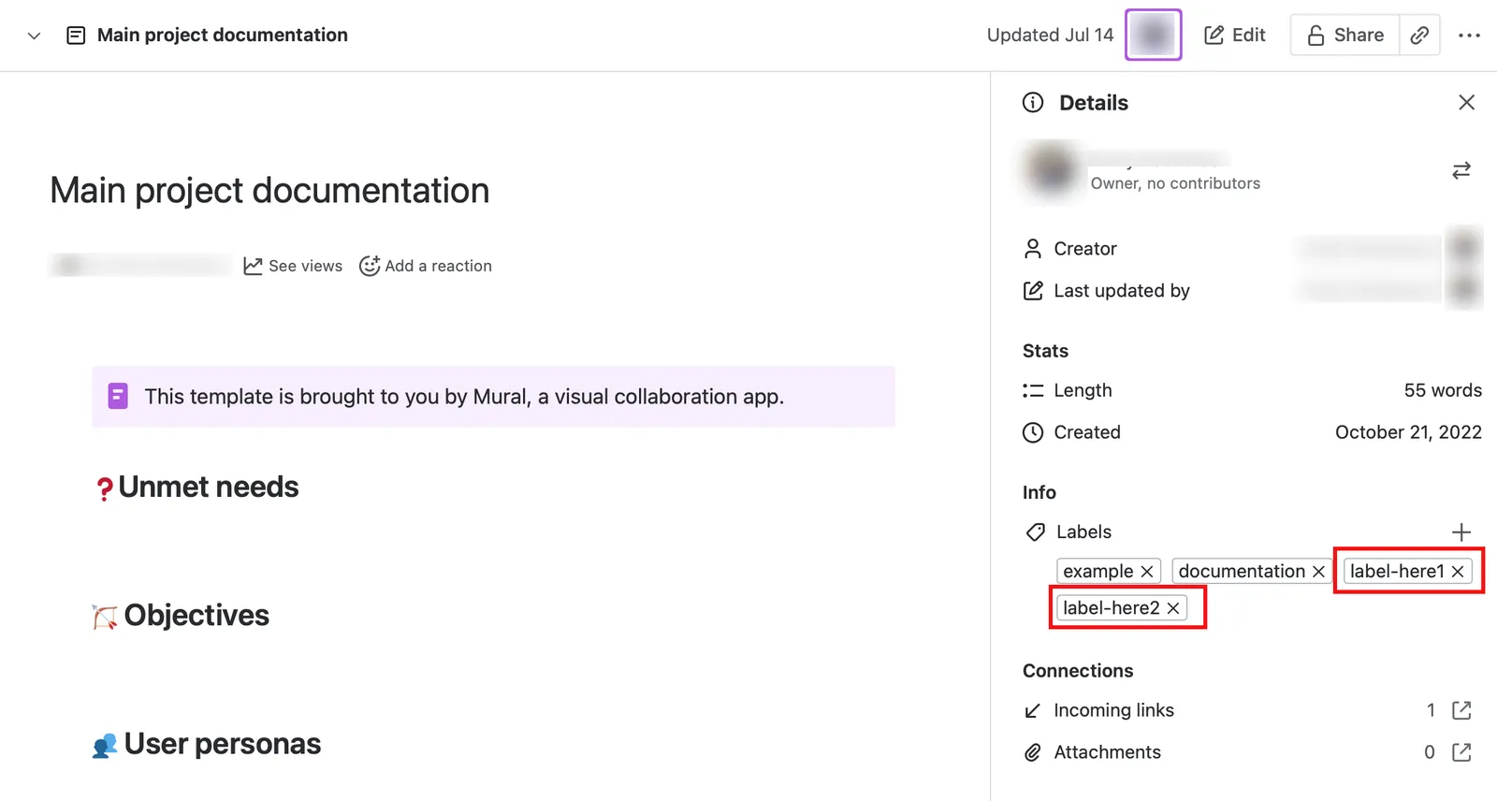Click the October 21, 2022 date
The image size is (1497, 801).
[x=1408, y=432]
